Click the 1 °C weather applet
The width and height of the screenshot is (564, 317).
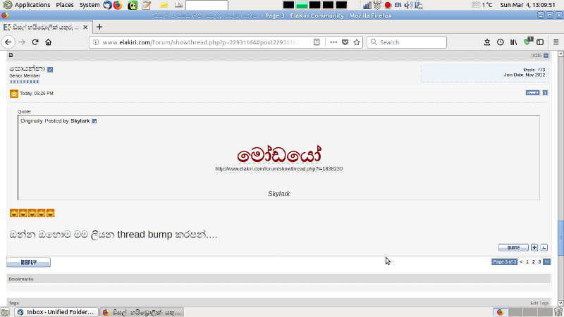point(482,5)
